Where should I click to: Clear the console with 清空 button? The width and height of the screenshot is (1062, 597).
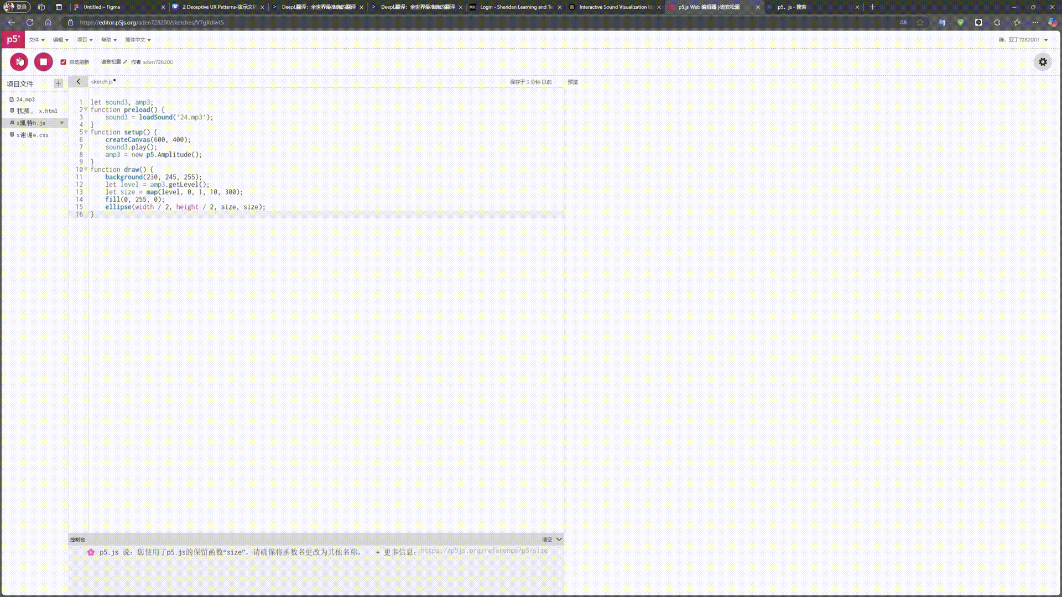(x=546, y=540)
